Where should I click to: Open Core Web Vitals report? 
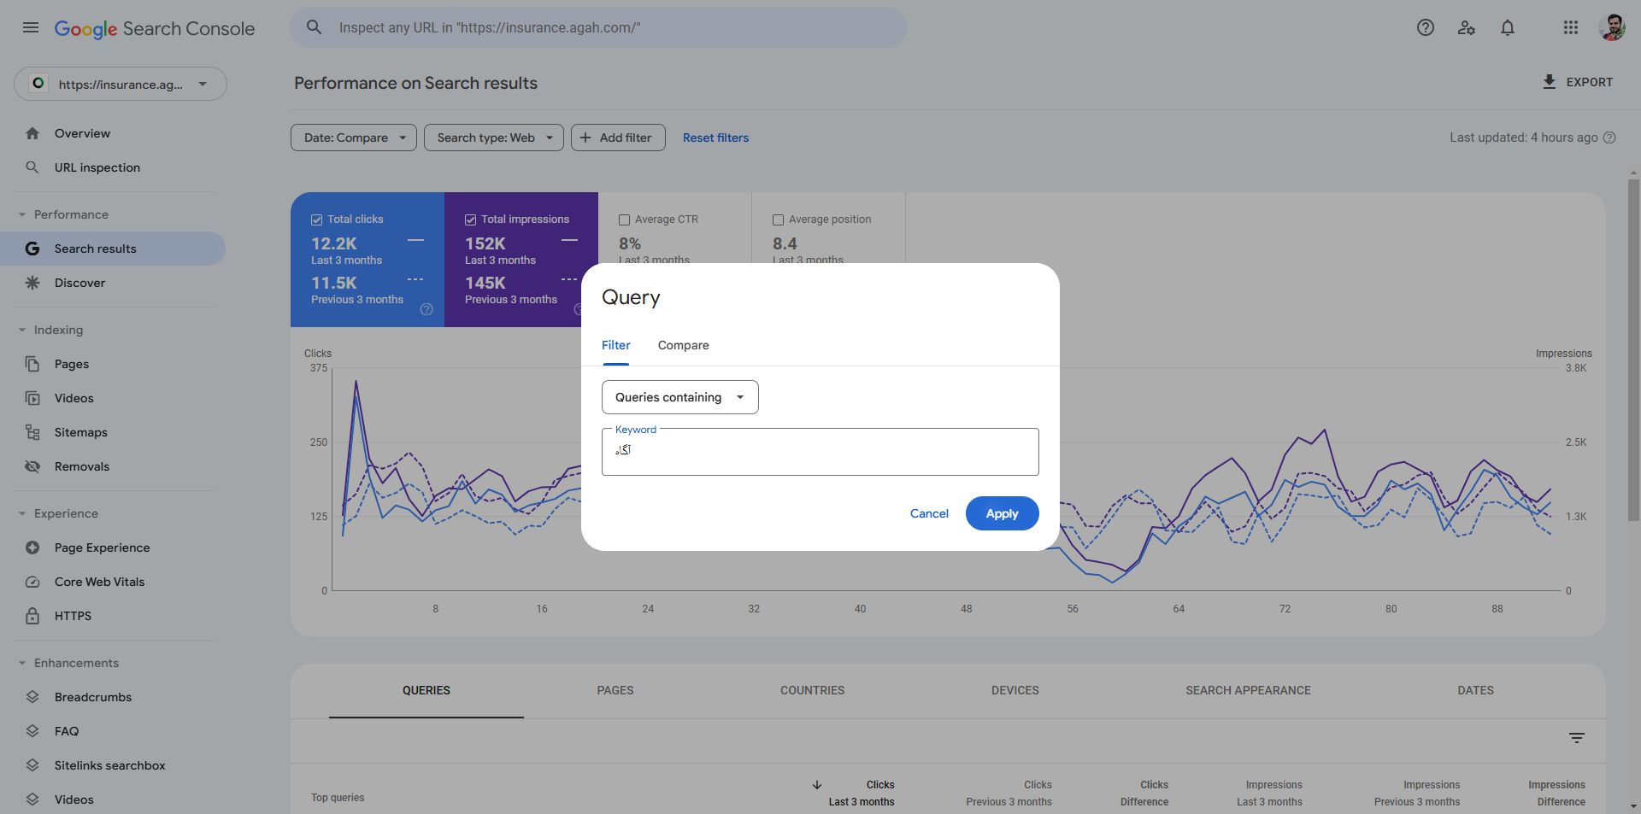click(x=99, y=582)
